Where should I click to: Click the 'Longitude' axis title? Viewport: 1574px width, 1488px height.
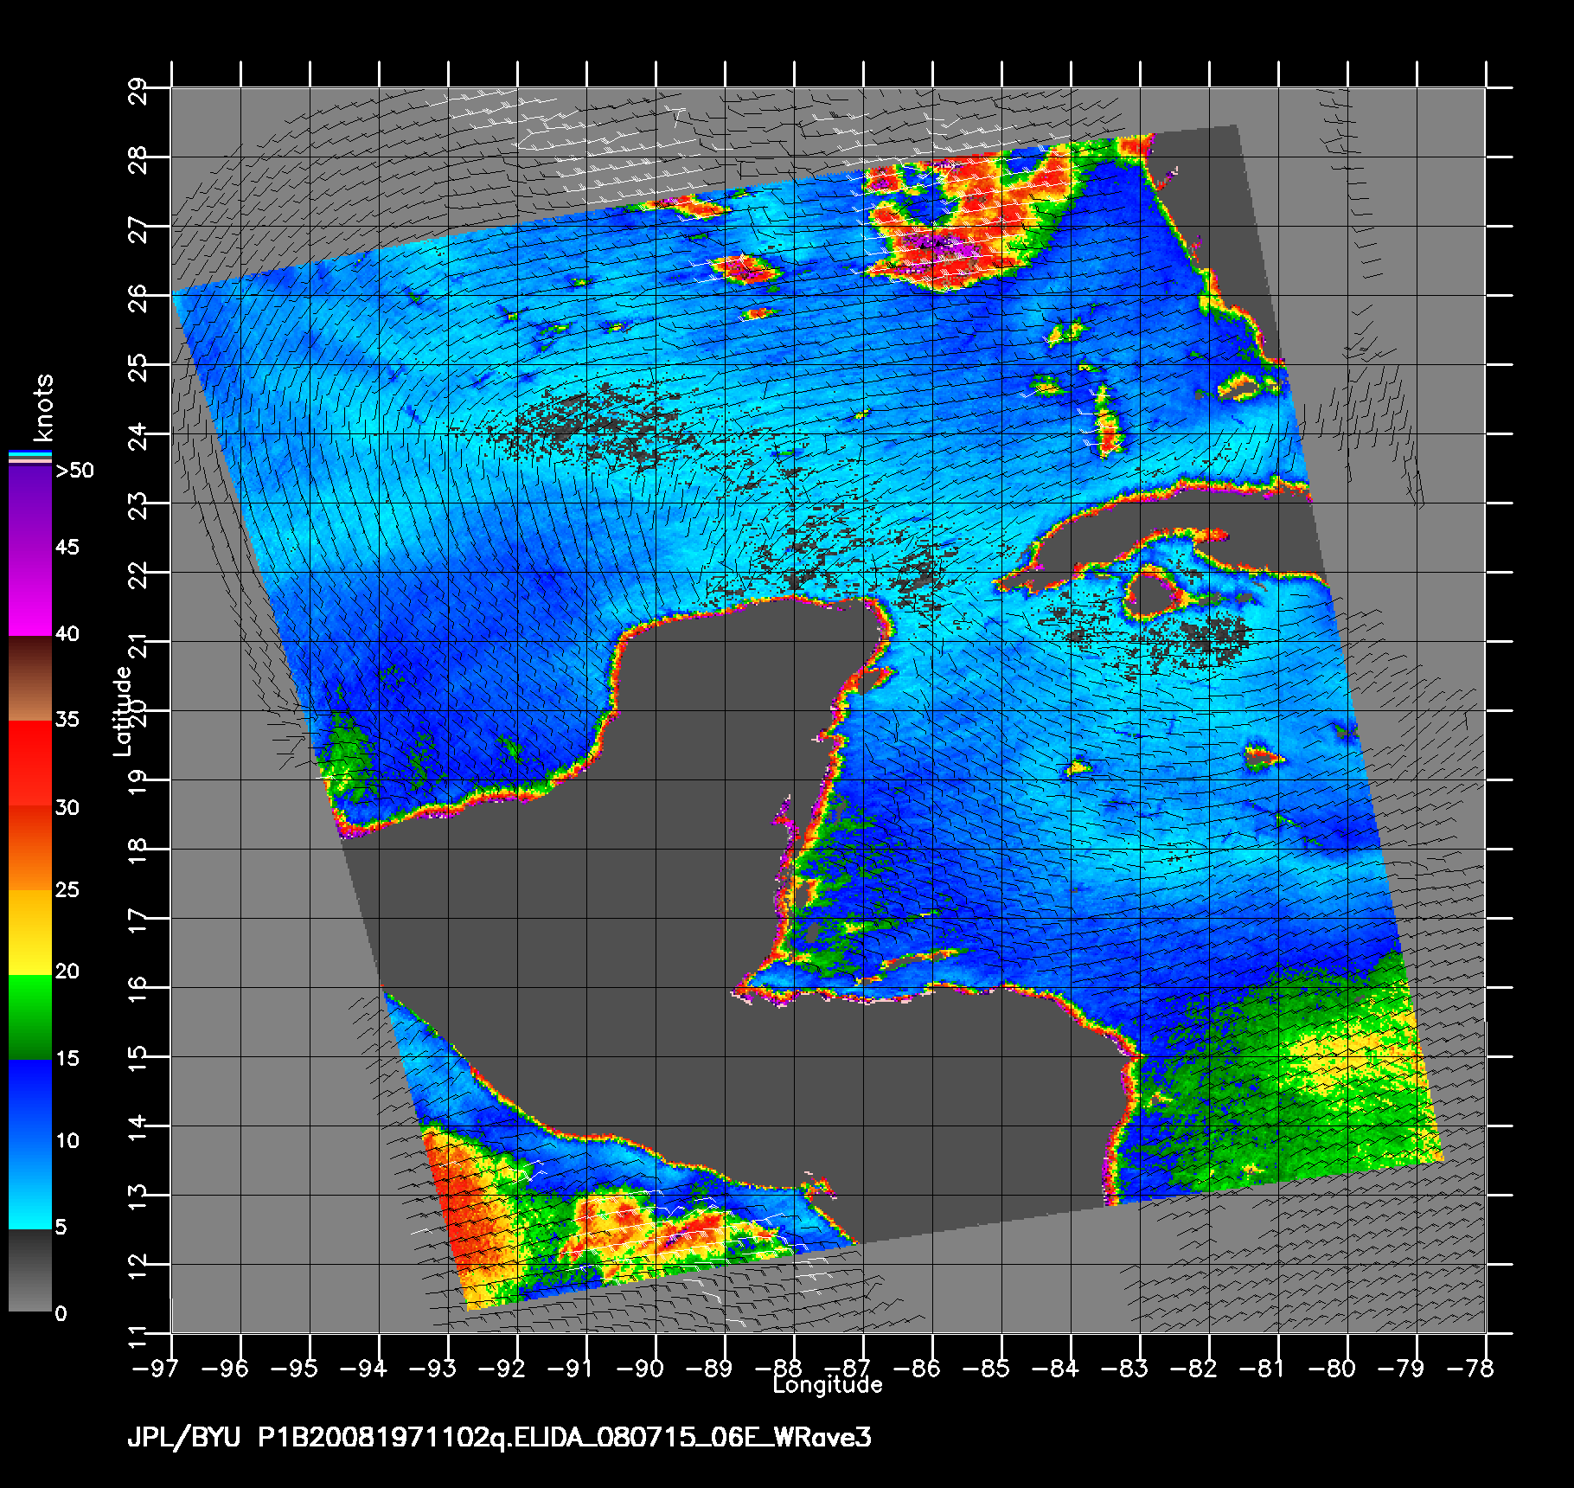click(x=828, y=1385)
